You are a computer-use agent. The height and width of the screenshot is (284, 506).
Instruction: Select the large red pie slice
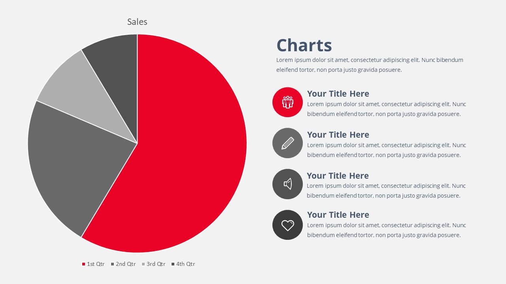186,150
